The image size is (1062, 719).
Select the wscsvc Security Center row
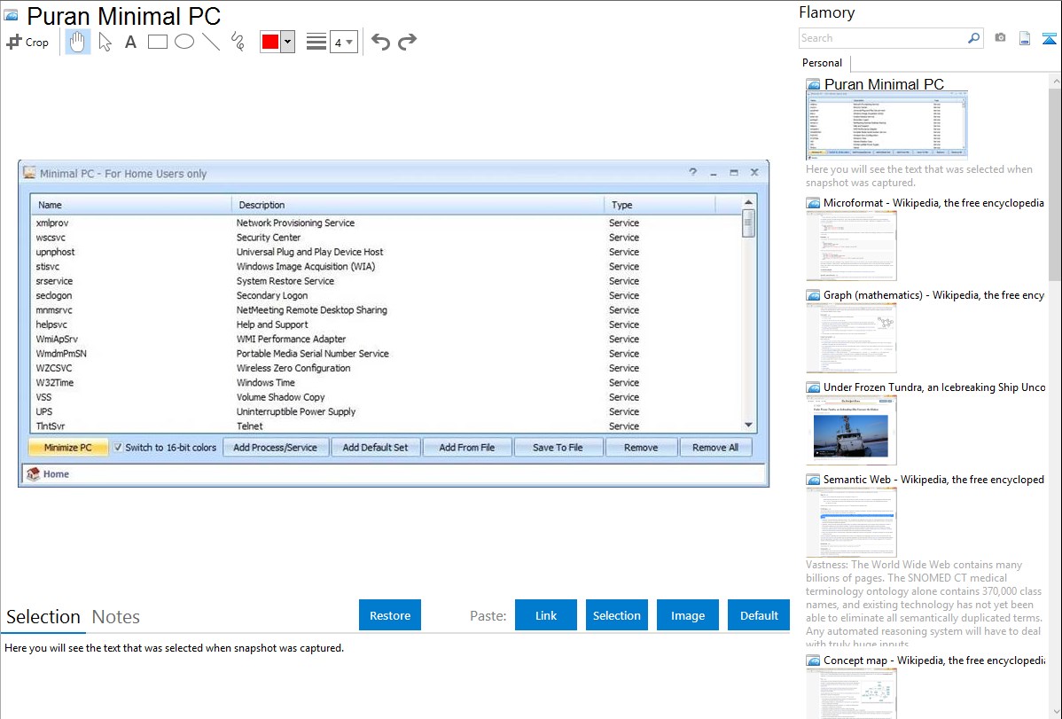(386, 238)
